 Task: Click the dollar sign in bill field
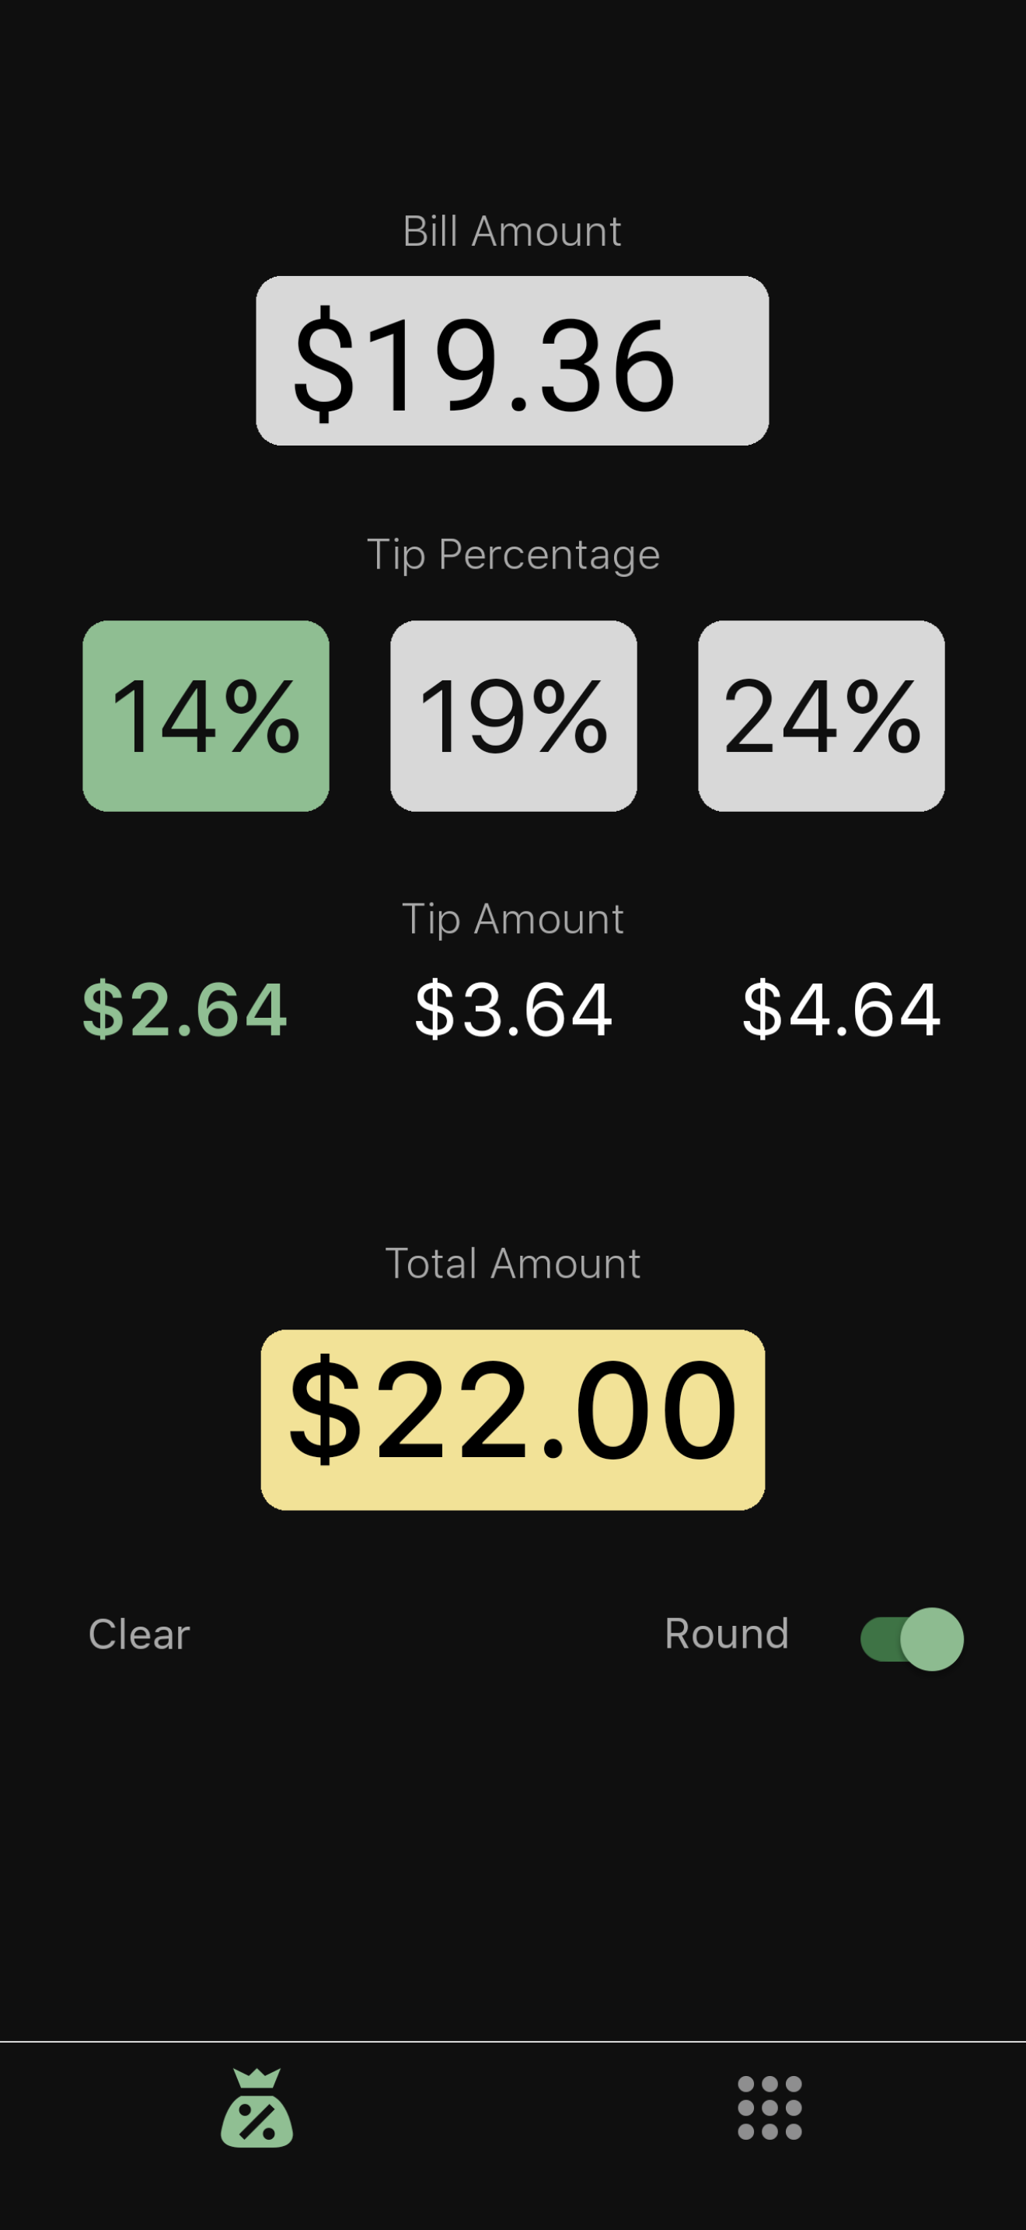(323, 364)
